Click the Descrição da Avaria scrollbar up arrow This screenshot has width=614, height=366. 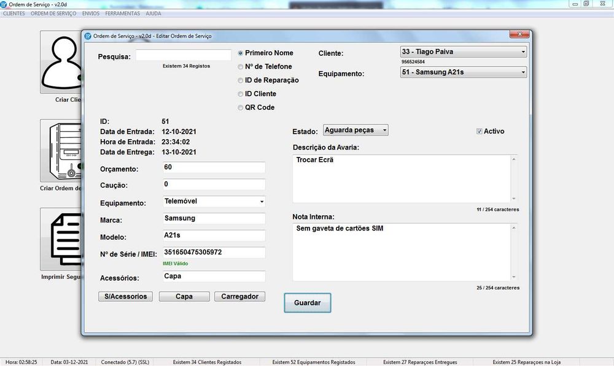514,159
